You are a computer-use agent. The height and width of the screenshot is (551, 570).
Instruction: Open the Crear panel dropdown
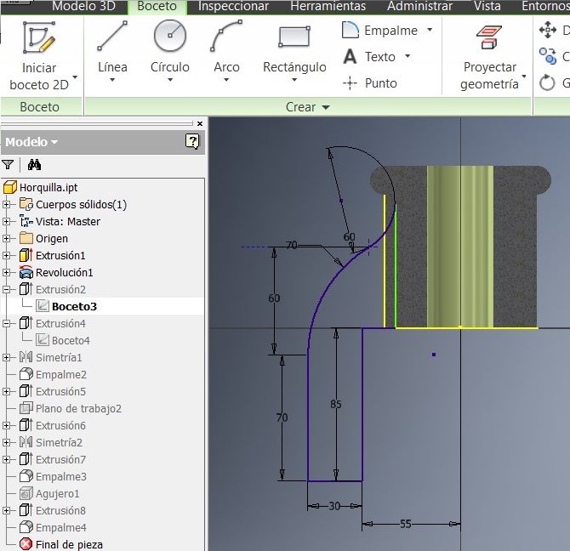coord(326,107)
